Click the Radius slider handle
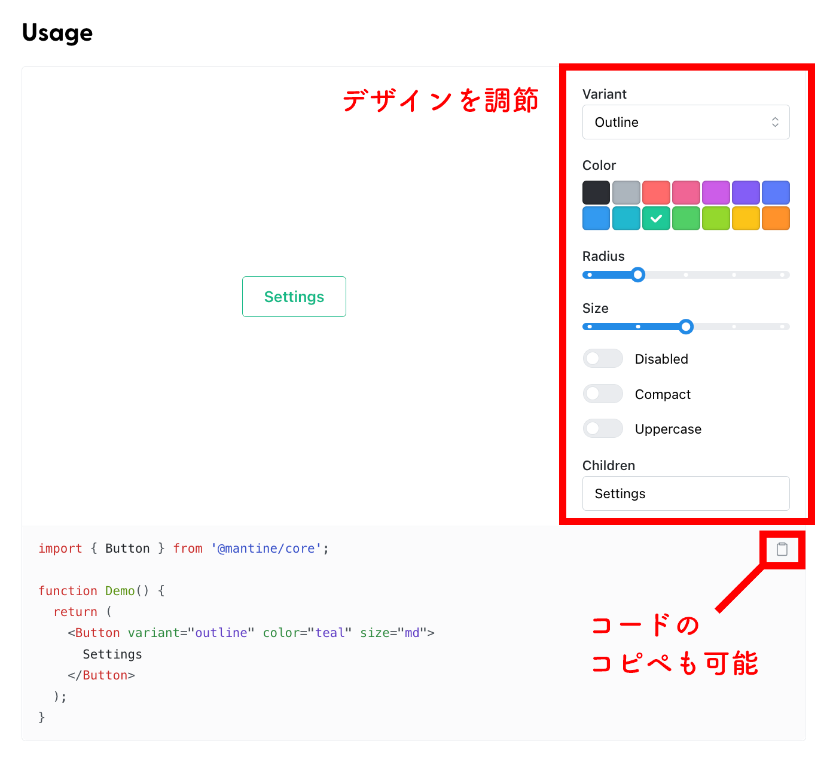The height and width of the screenshot is (762, 830). (x=637, y=275)
